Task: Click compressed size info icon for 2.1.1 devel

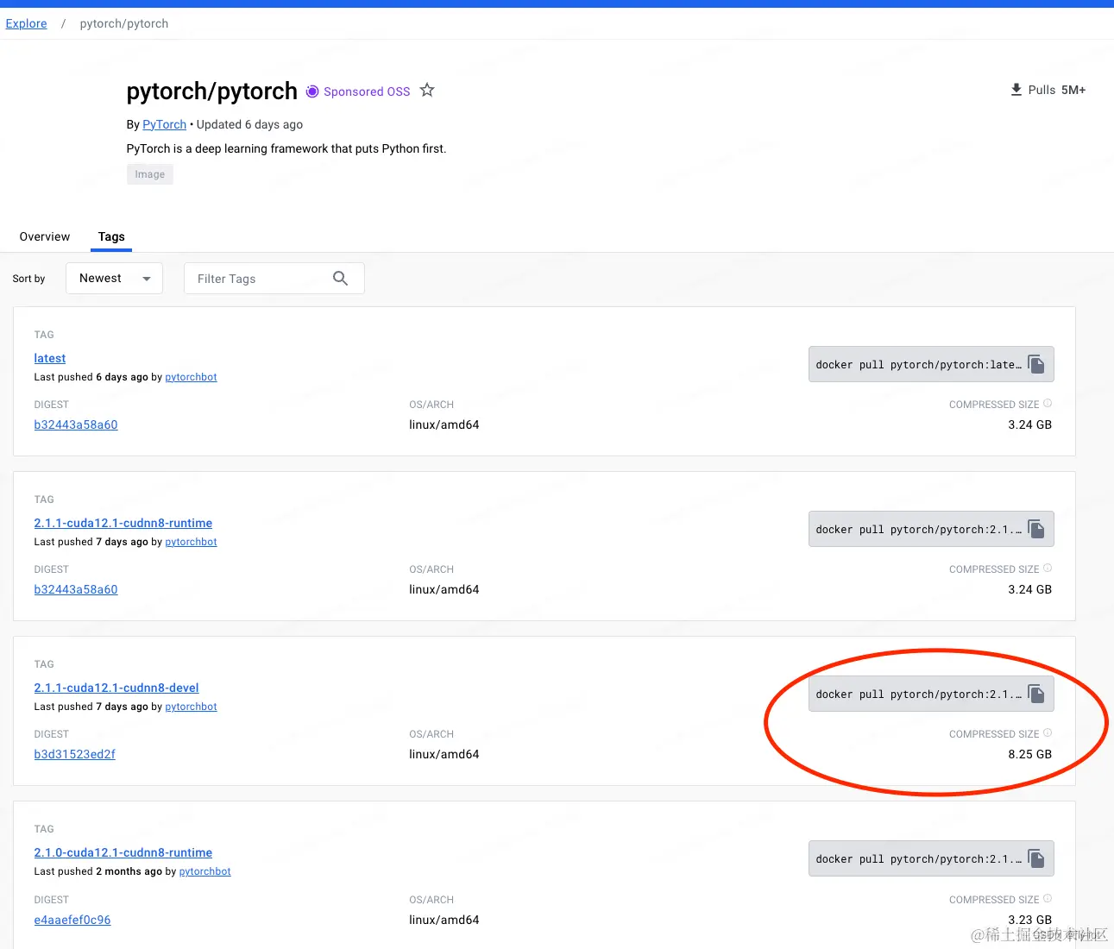Action: point(1048,732)
